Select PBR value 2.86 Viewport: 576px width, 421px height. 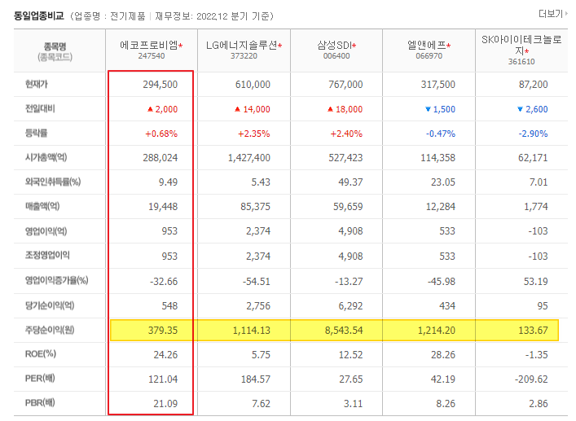coord(539,404)
